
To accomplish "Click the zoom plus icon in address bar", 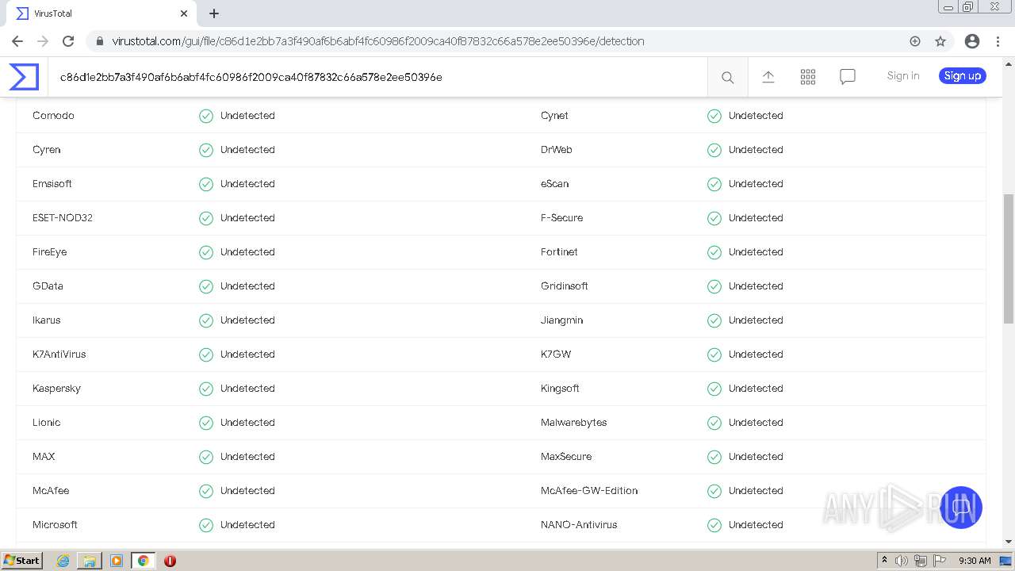I will click(915, 41).
